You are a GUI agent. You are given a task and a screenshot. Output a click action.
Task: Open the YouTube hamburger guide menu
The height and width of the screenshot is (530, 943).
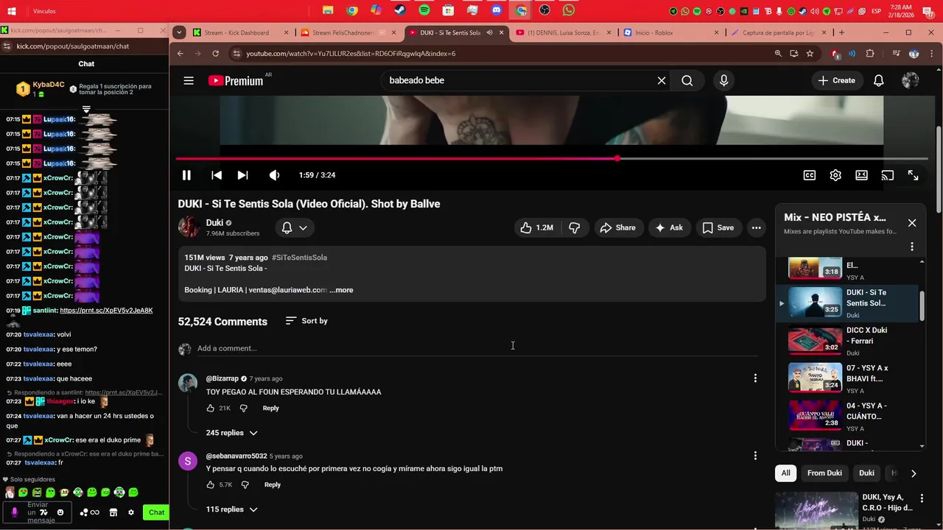[x=189, y=81]
